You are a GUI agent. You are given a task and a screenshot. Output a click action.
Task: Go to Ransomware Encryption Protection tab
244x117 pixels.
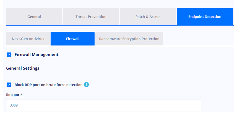tap(129, 39)
